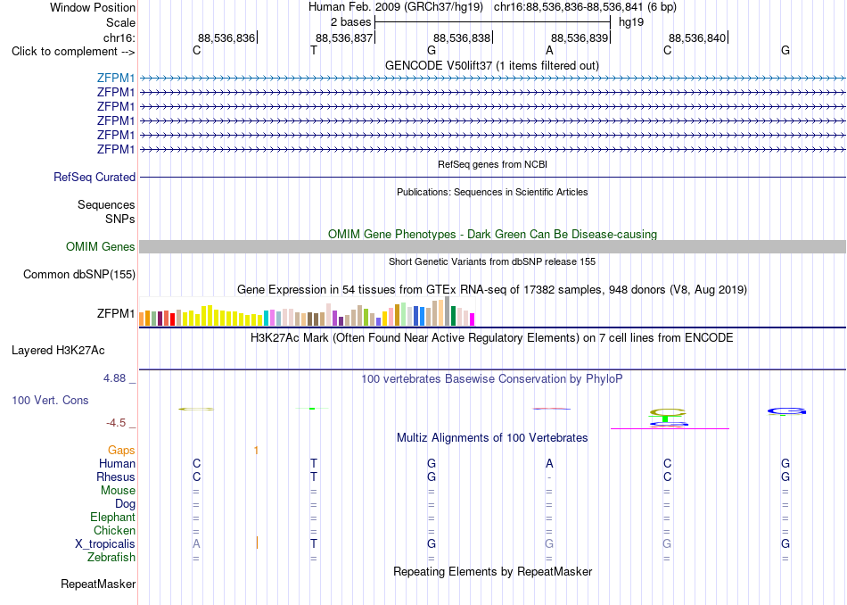Screen dimensions: 847x605
Task: Click "Short Genetic Variants from dbSNP release 155"
Action: point(492,261)
